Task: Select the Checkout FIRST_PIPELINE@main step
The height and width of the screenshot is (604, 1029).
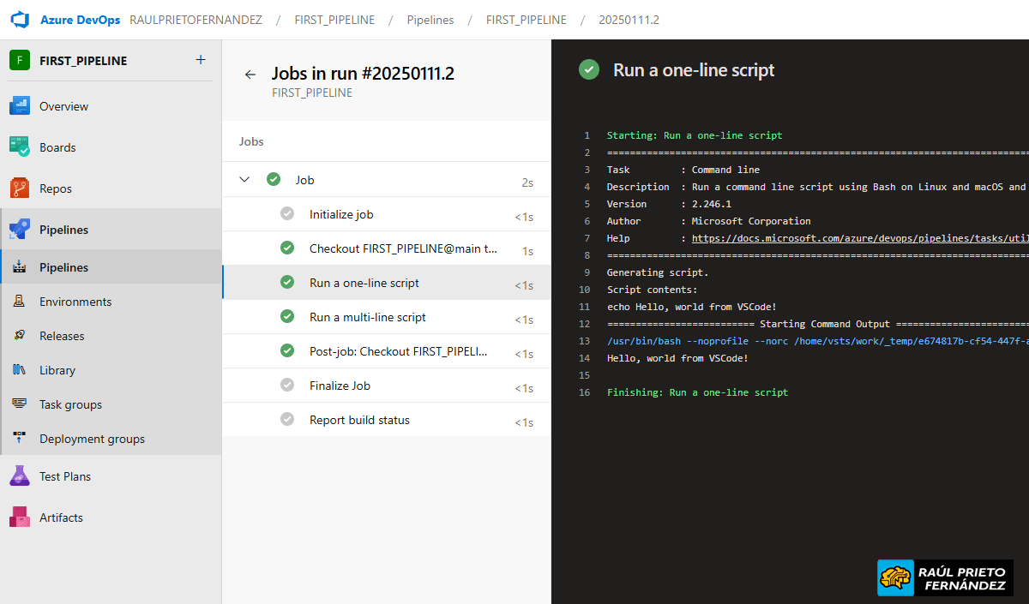Action: coord(403,248)
